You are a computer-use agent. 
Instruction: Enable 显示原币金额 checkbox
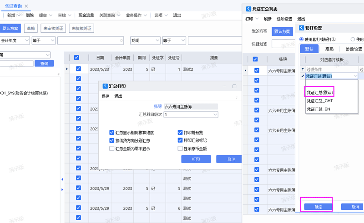(180, 149)
